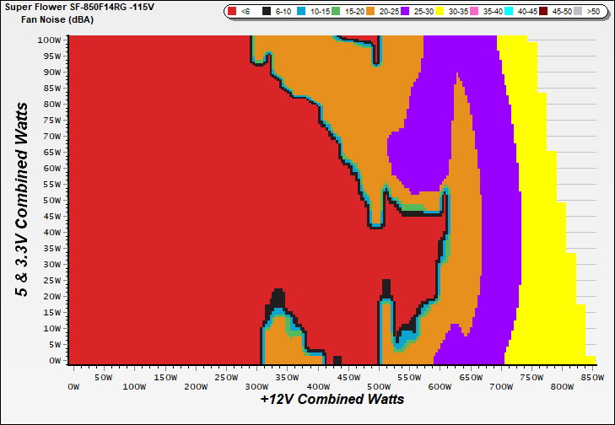Viewport: 615px width, 425px height.
Task: Select the yellow 30-35 legend swatch
Action: [x=438, y=12]
